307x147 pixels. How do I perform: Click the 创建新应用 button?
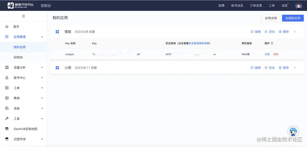click(x=293, y=18)
